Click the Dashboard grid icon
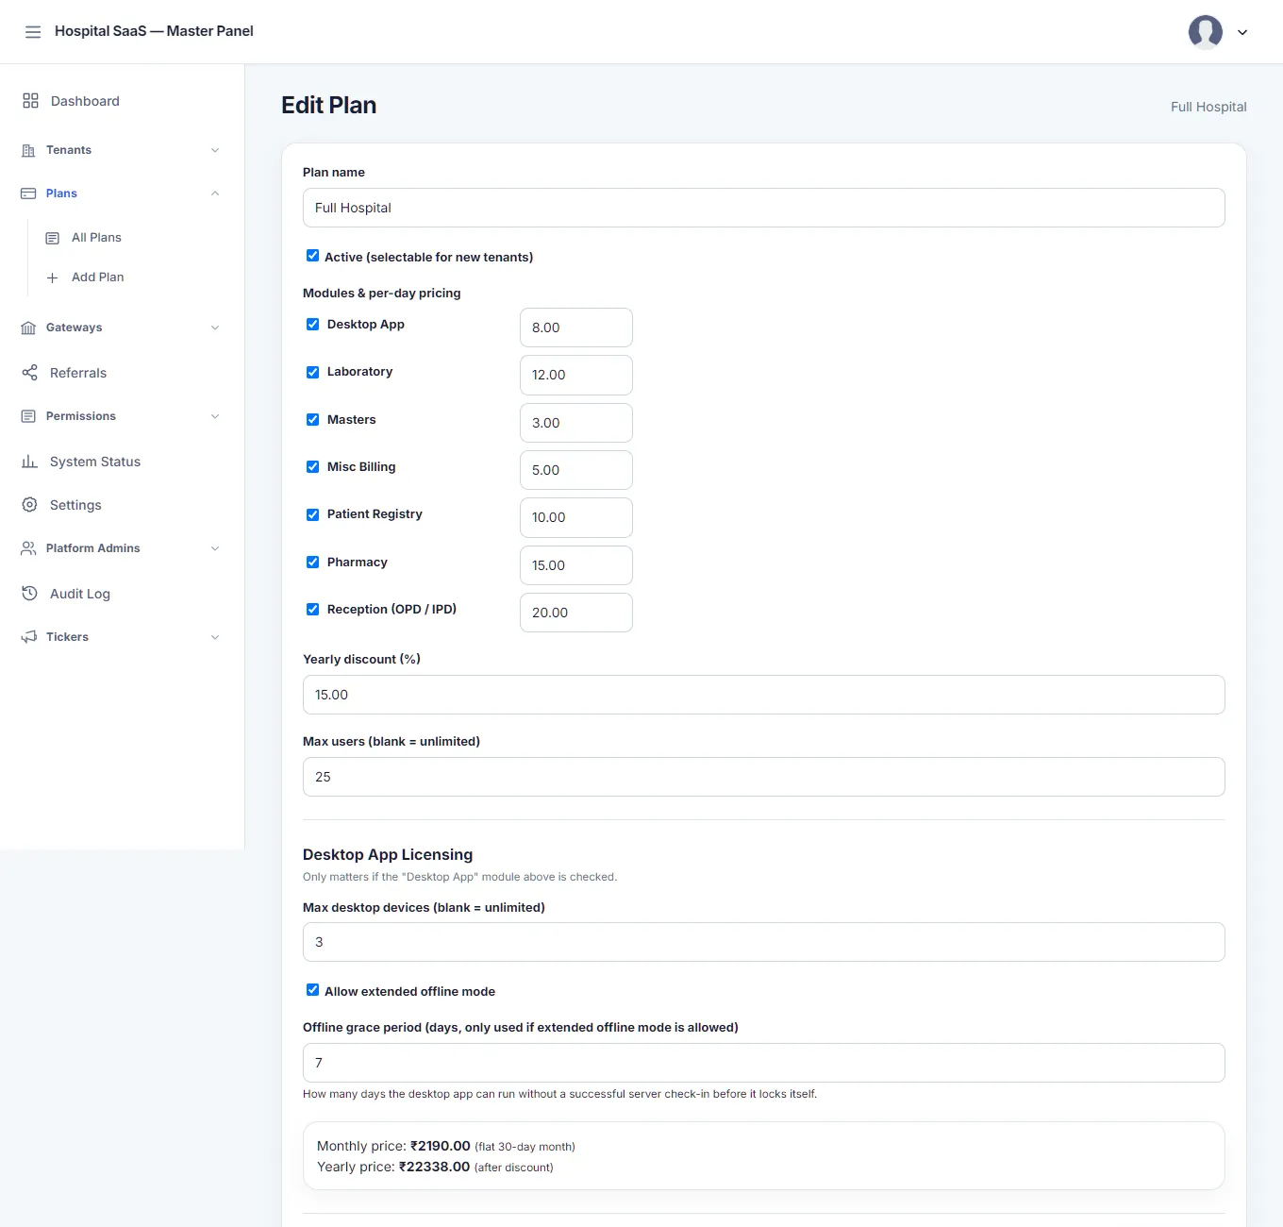1283x1227 pixels. click(30, 101)
